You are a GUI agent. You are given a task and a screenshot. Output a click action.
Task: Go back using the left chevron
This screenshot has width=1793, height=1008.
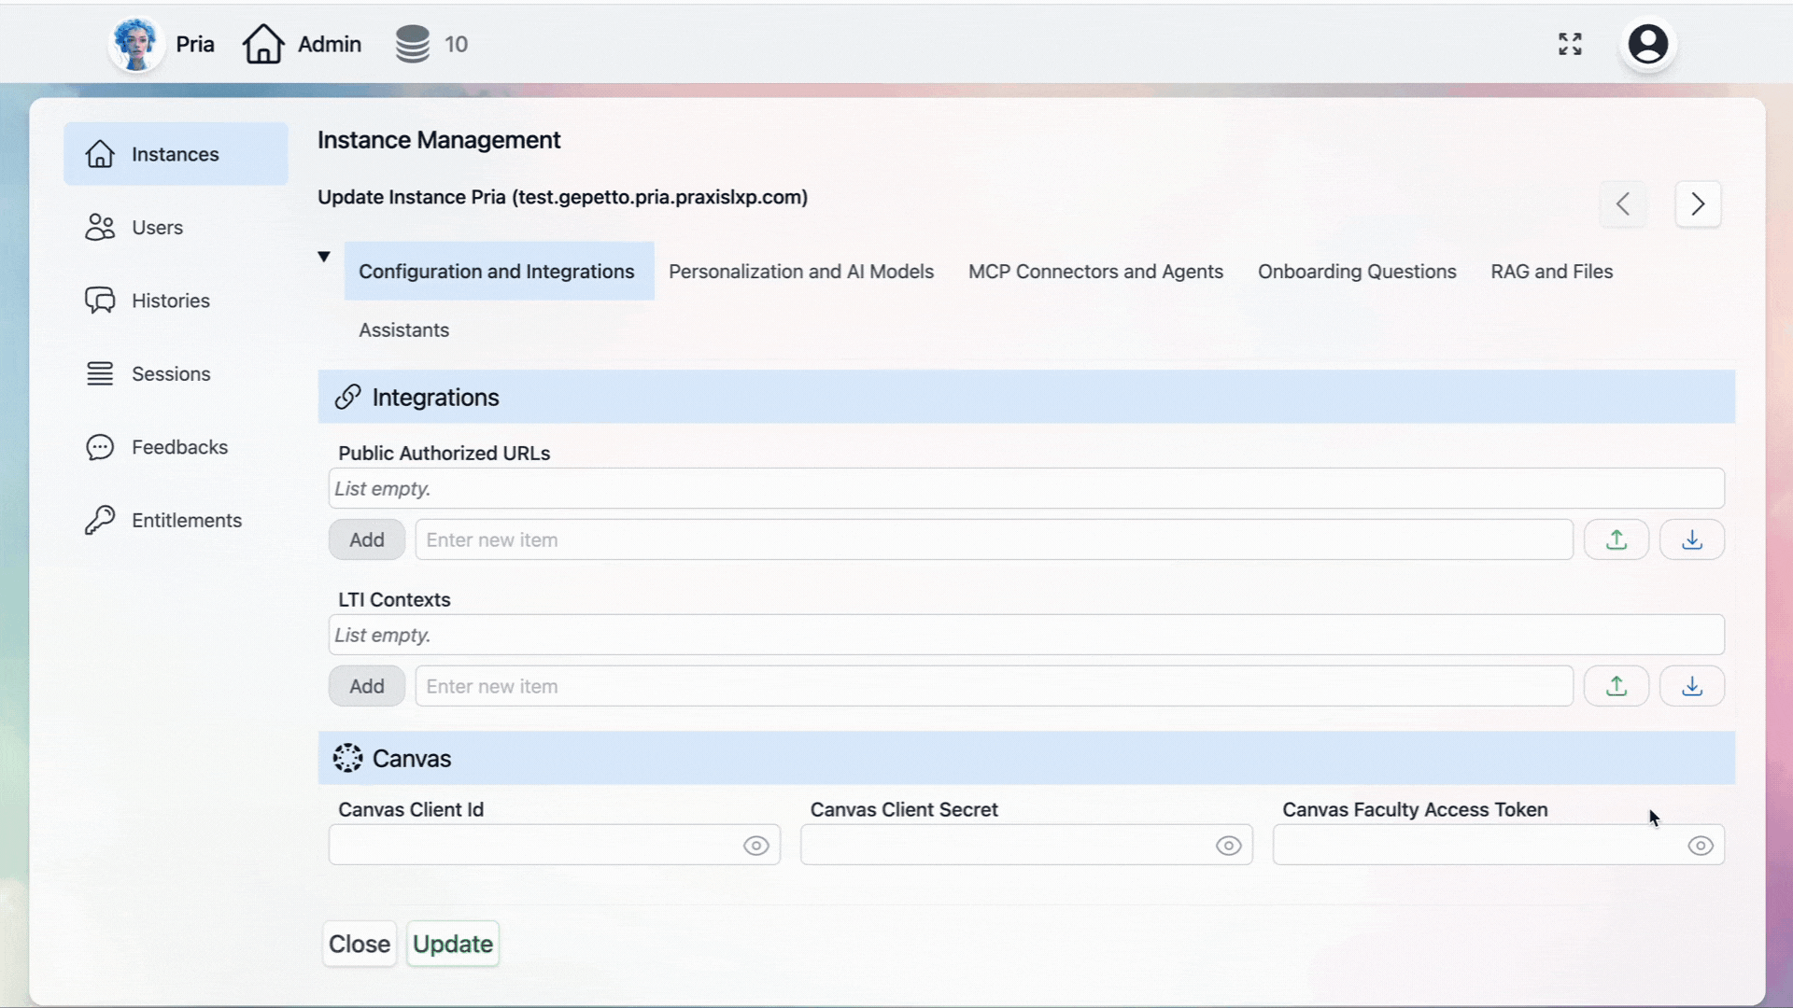1623,204
